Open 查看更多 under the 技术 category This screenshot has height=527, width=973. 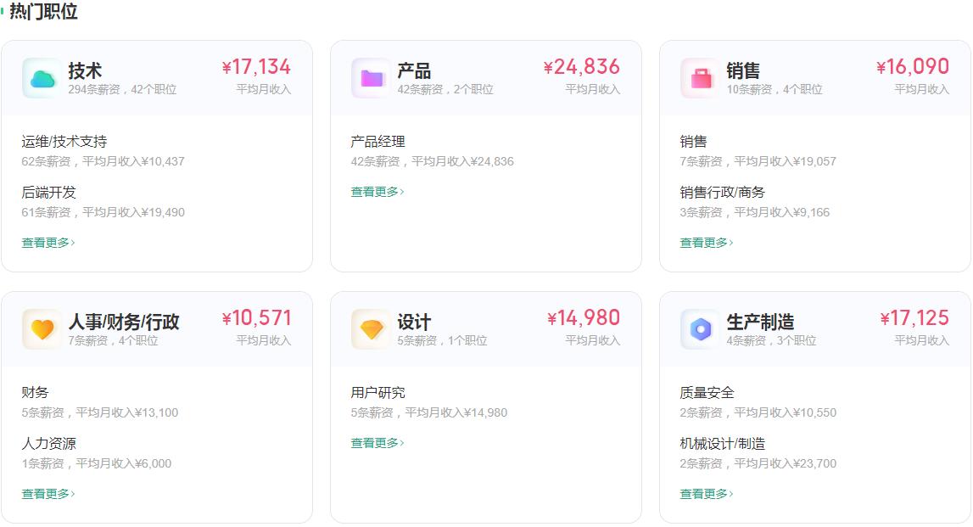tap(43, 243)
